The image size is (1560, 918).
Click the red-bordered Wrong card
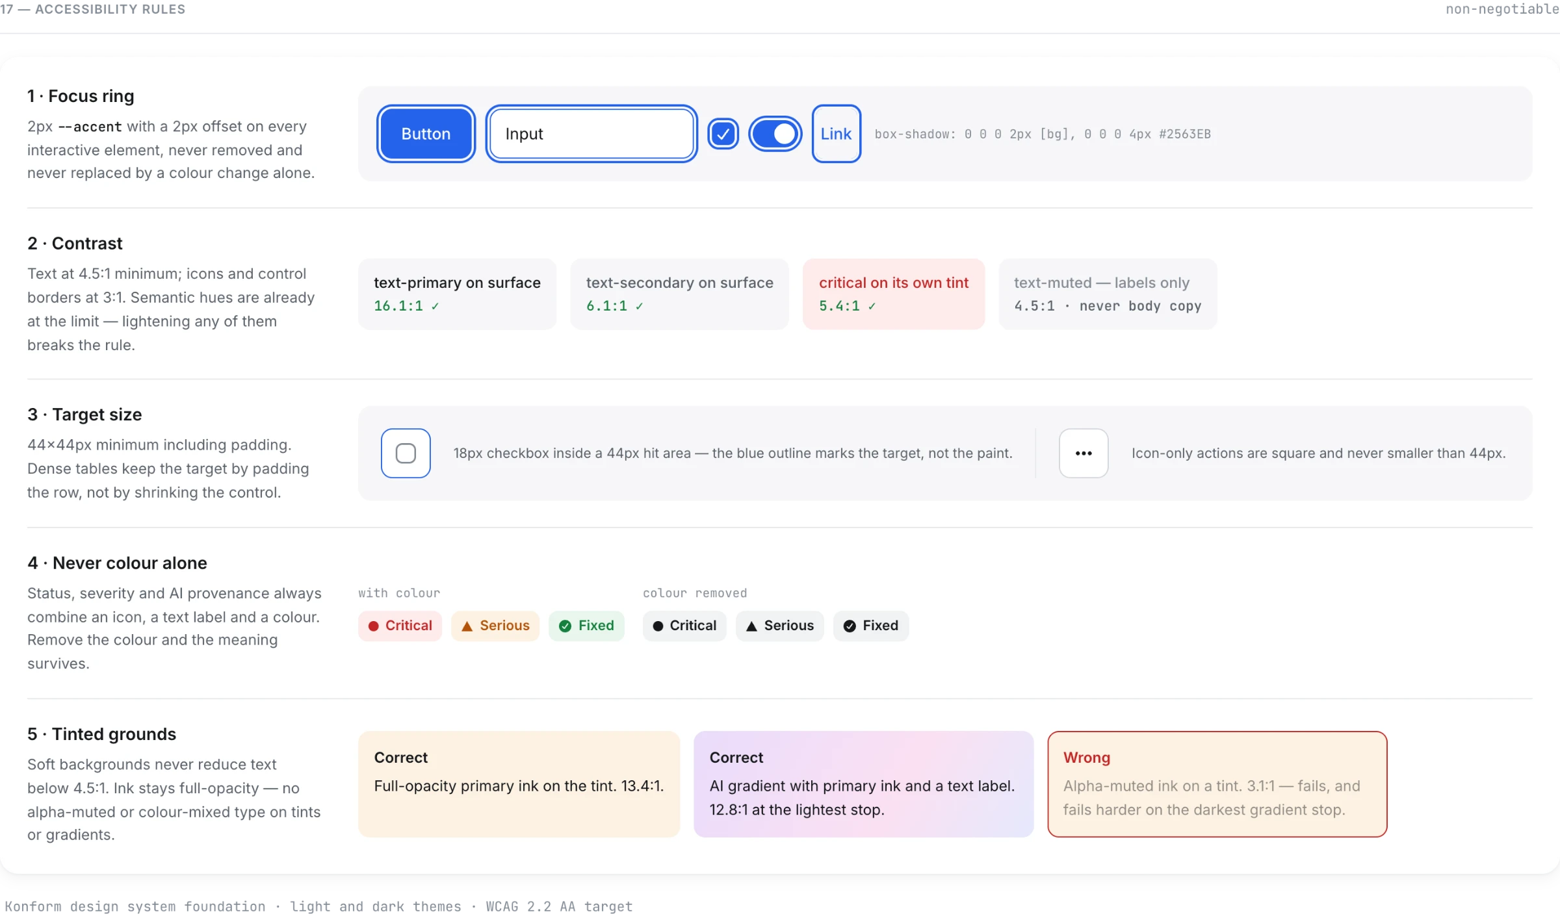(x=1217, y=784)
